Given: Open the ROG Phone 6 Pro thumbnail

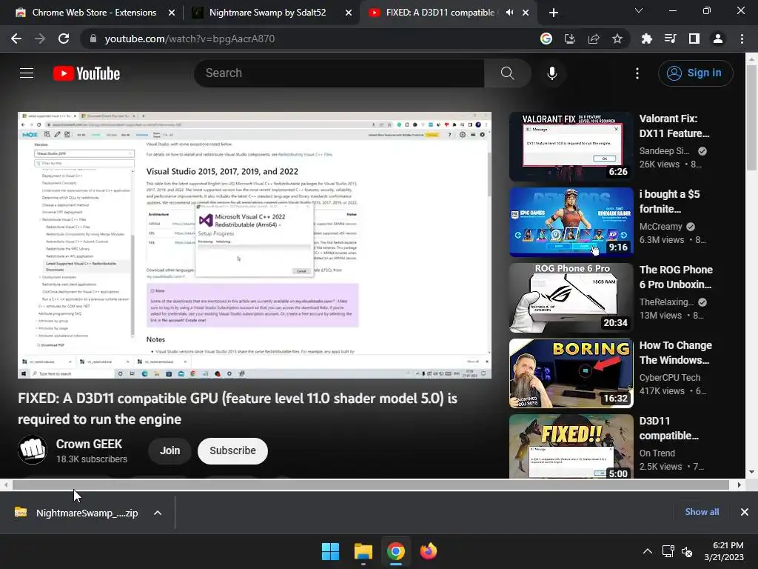Looking at the screenshot, I should pos(571,298).
